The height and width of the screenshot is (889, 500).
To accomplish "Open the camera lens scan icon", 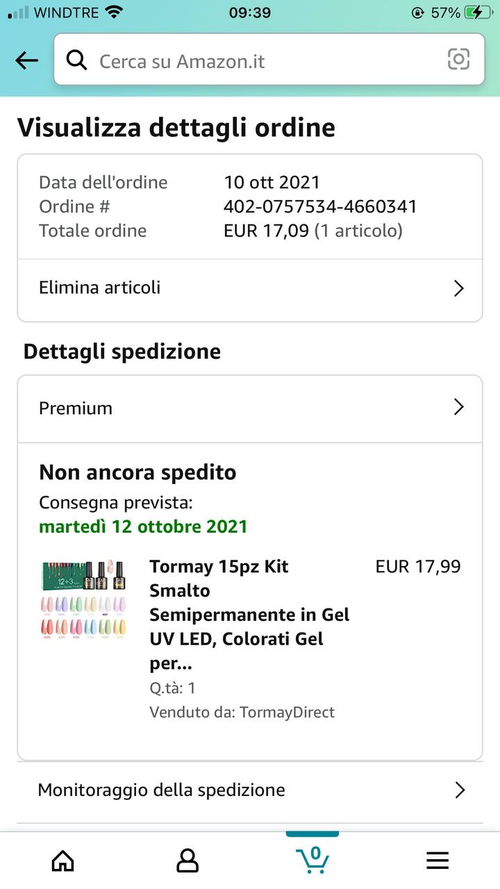I will (458, 60).
